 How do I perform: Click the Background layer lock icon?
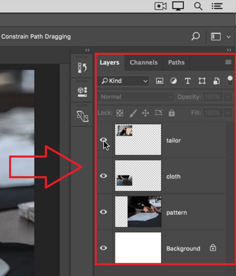(x=213, y=248)
